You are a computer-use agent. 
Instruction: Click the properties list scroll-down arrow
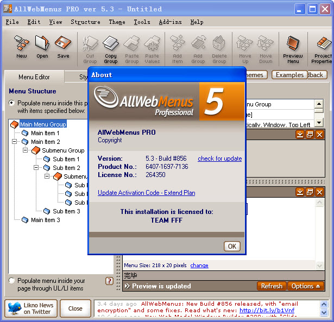[319, 123]
